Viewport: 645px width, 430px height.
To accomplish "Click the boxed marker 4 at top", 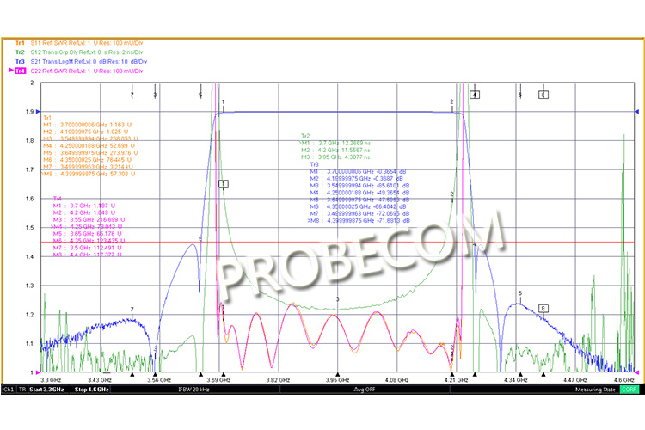I will [475, 95].
